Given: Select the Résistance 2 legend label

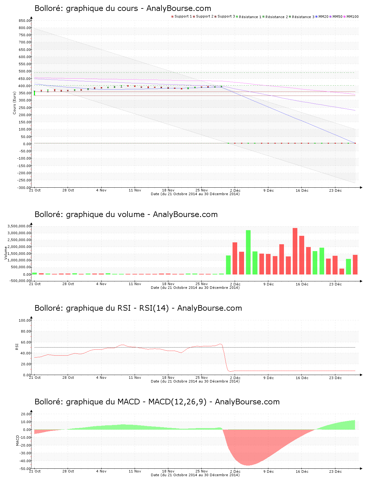Looking at the screenshot, I should (277, 17).
